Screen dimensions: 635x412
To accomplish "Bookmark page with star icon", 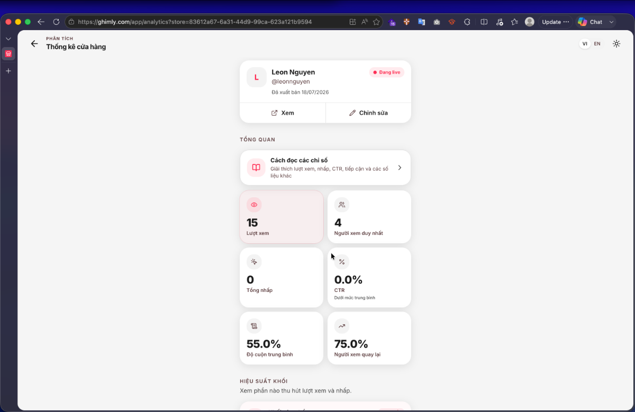I will 376,22.
